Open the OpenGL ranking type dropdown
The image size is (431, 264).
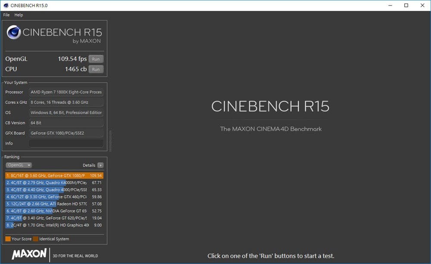[19, 165]
